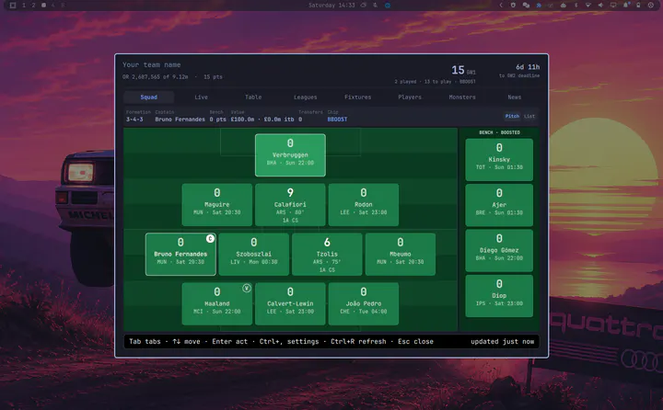Click the 'Esc close' hint in footer
Image resolution: width=663 pixels, height=410 pixels.
click(x=415, y=342)
